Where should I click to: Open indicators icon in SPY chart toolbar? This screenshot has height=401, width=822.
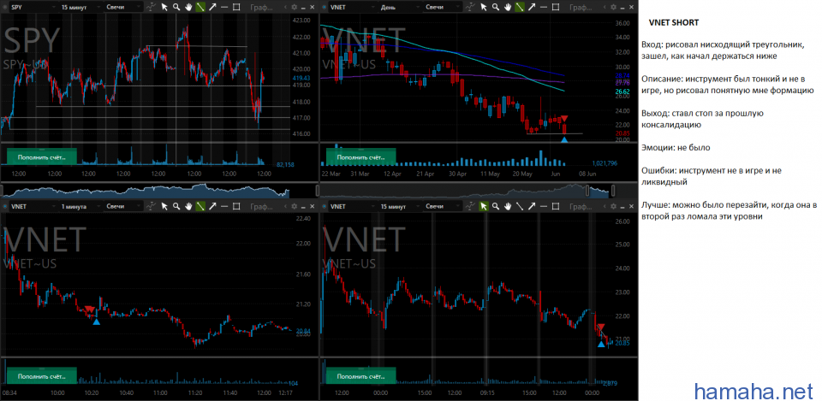[151, 8]
